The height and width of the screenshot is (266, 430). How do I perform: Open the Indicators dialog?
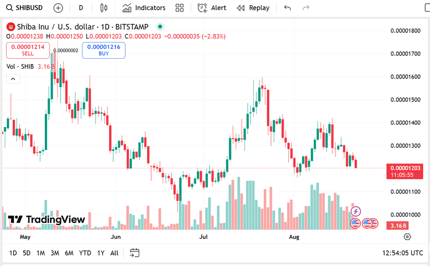pyautogui.click(x=144, y=8)
